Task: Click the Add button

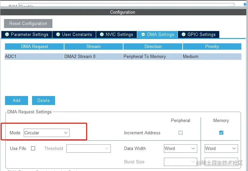Action: pyautogui.click(x=16, y=100)
